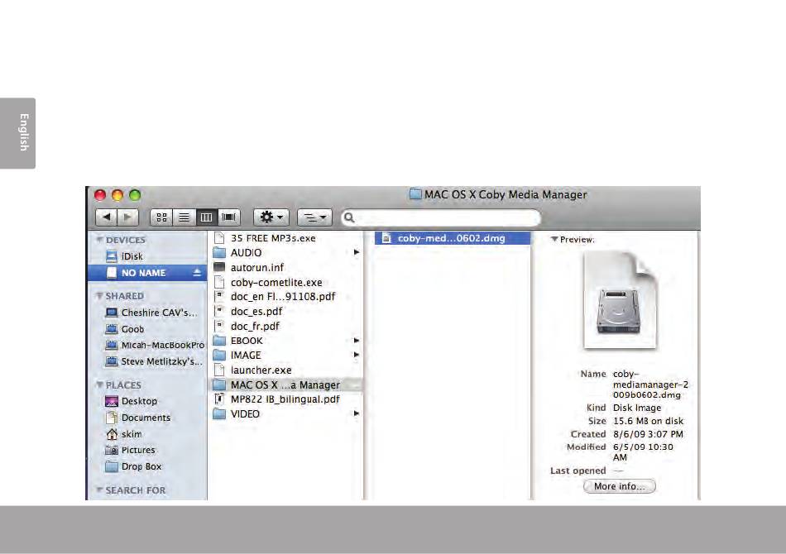Zoom window with the green button

coord(135,195)
